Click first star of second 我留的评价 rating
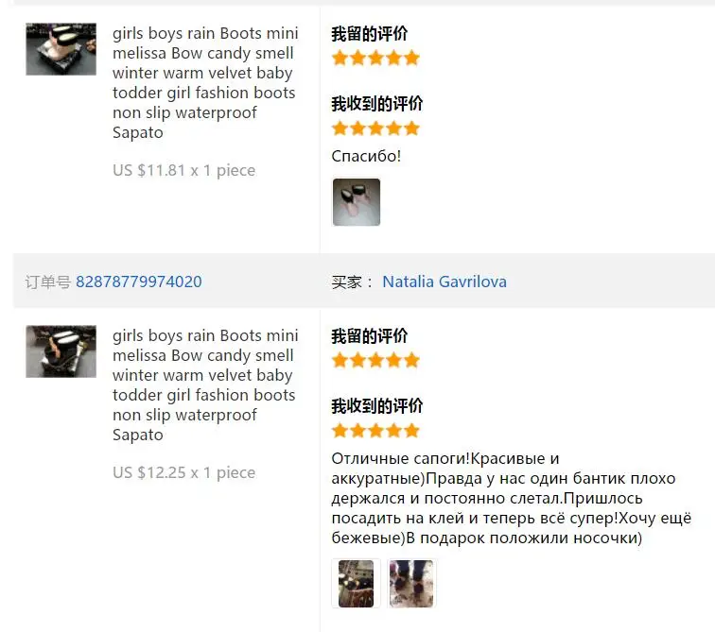Image resolution: width=715 pixels, height=632 pixels. click(x=340, y=361)
